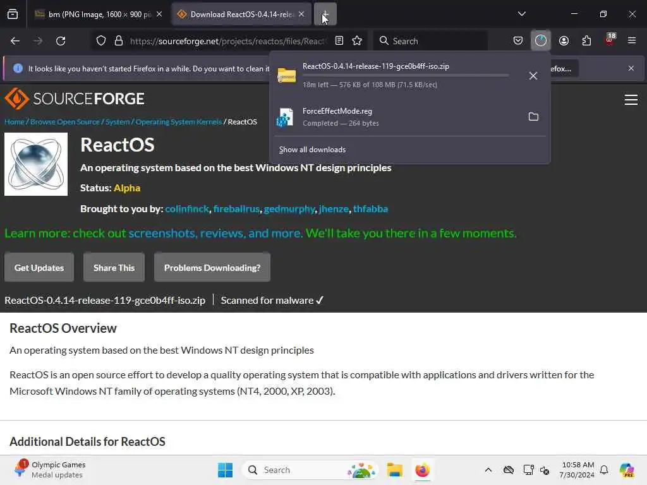Open Firefox View tabs icon
Screen dimensions: 647x485
(x=13, y=14)
